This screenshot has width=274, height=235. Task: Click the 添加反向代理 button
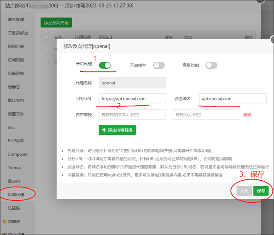(x=56, y=23)
